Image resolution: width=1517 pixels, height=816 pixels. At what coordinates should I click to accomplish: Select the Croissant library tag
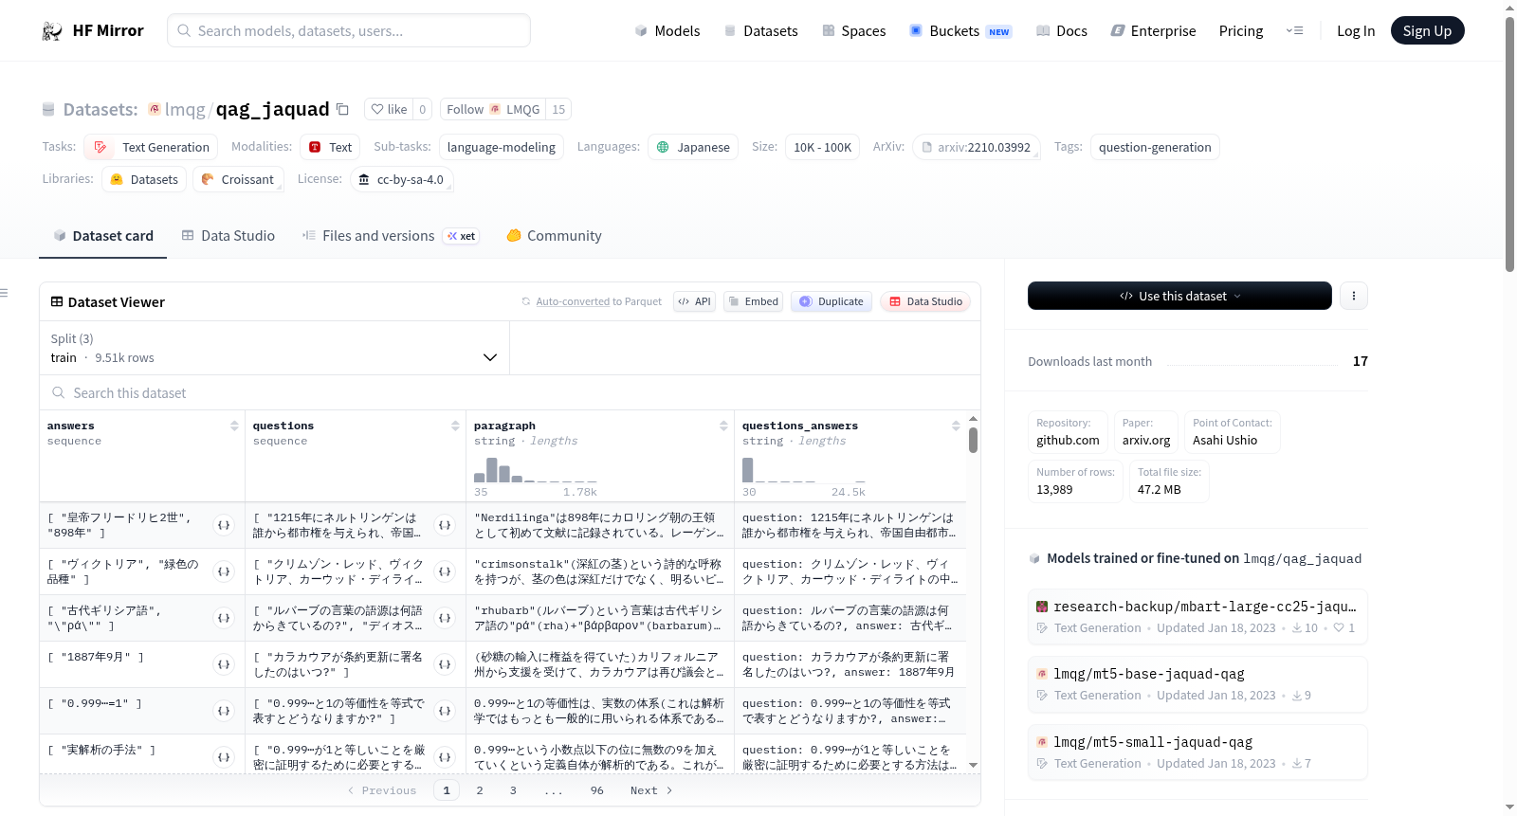pyautogui.click(x=238, y=179)
